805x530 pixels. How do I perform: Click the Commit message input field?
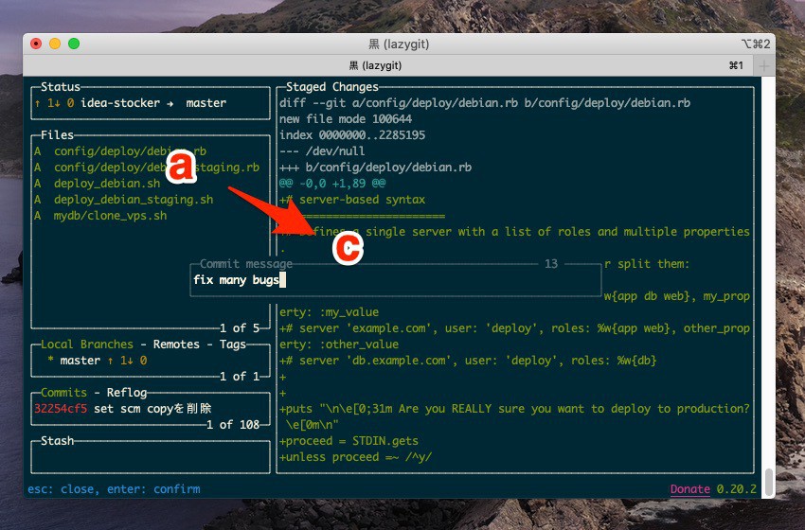(395, 280)
